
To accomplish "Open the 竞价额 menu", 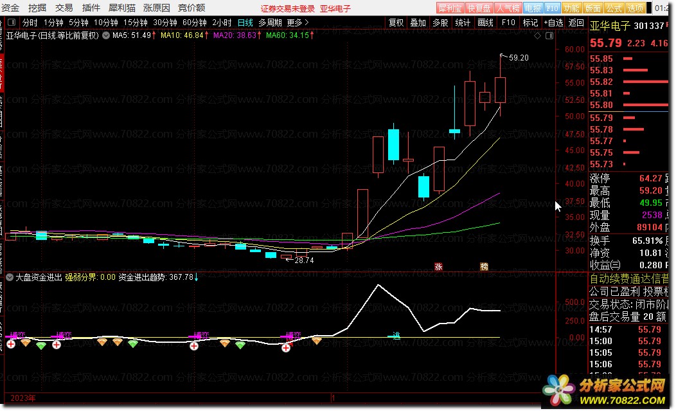I will click(x=191, y=8).
